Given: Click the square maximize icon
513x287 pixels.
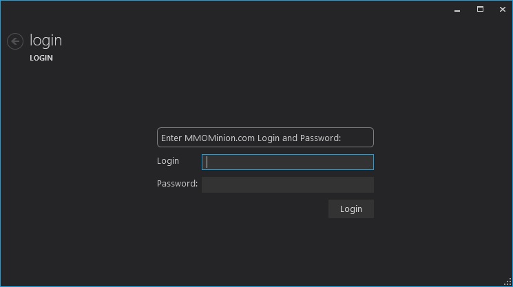Looking at the screenshot, I should (x=480, y=10).
